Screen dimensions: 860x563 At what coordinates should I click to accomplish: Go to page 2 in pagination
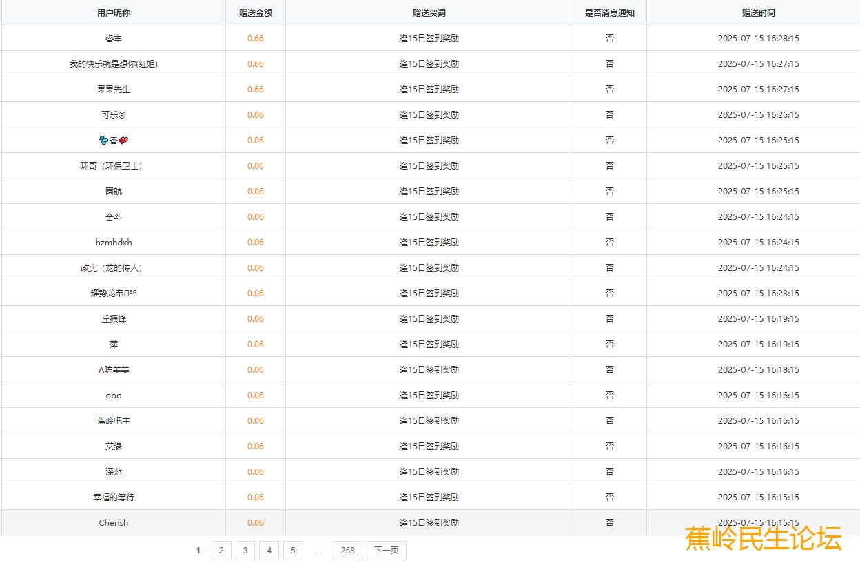[x=221, y=551]
